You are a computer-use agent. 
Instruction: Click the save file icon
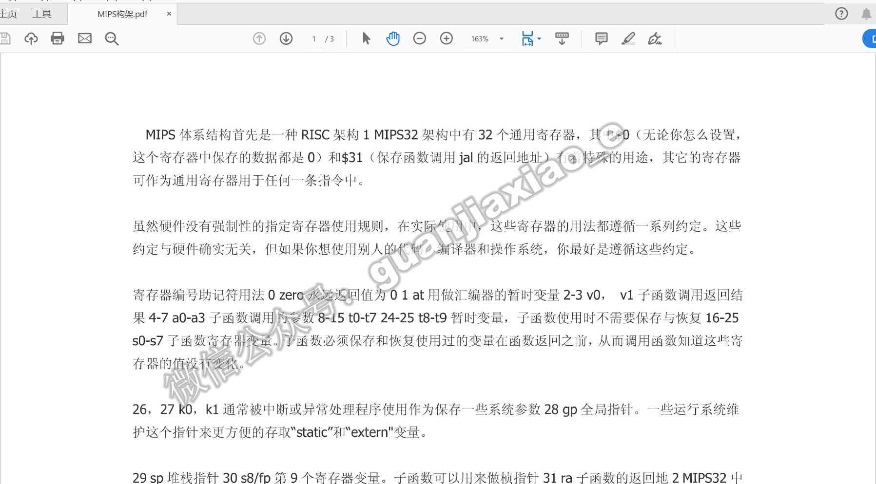pos(5,38)
